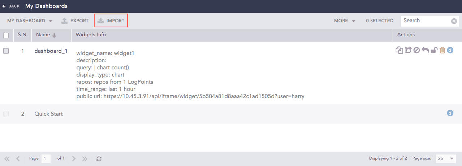Clear the search box
This screenshot has width=462, height=166.
click(x=454, y=21)
